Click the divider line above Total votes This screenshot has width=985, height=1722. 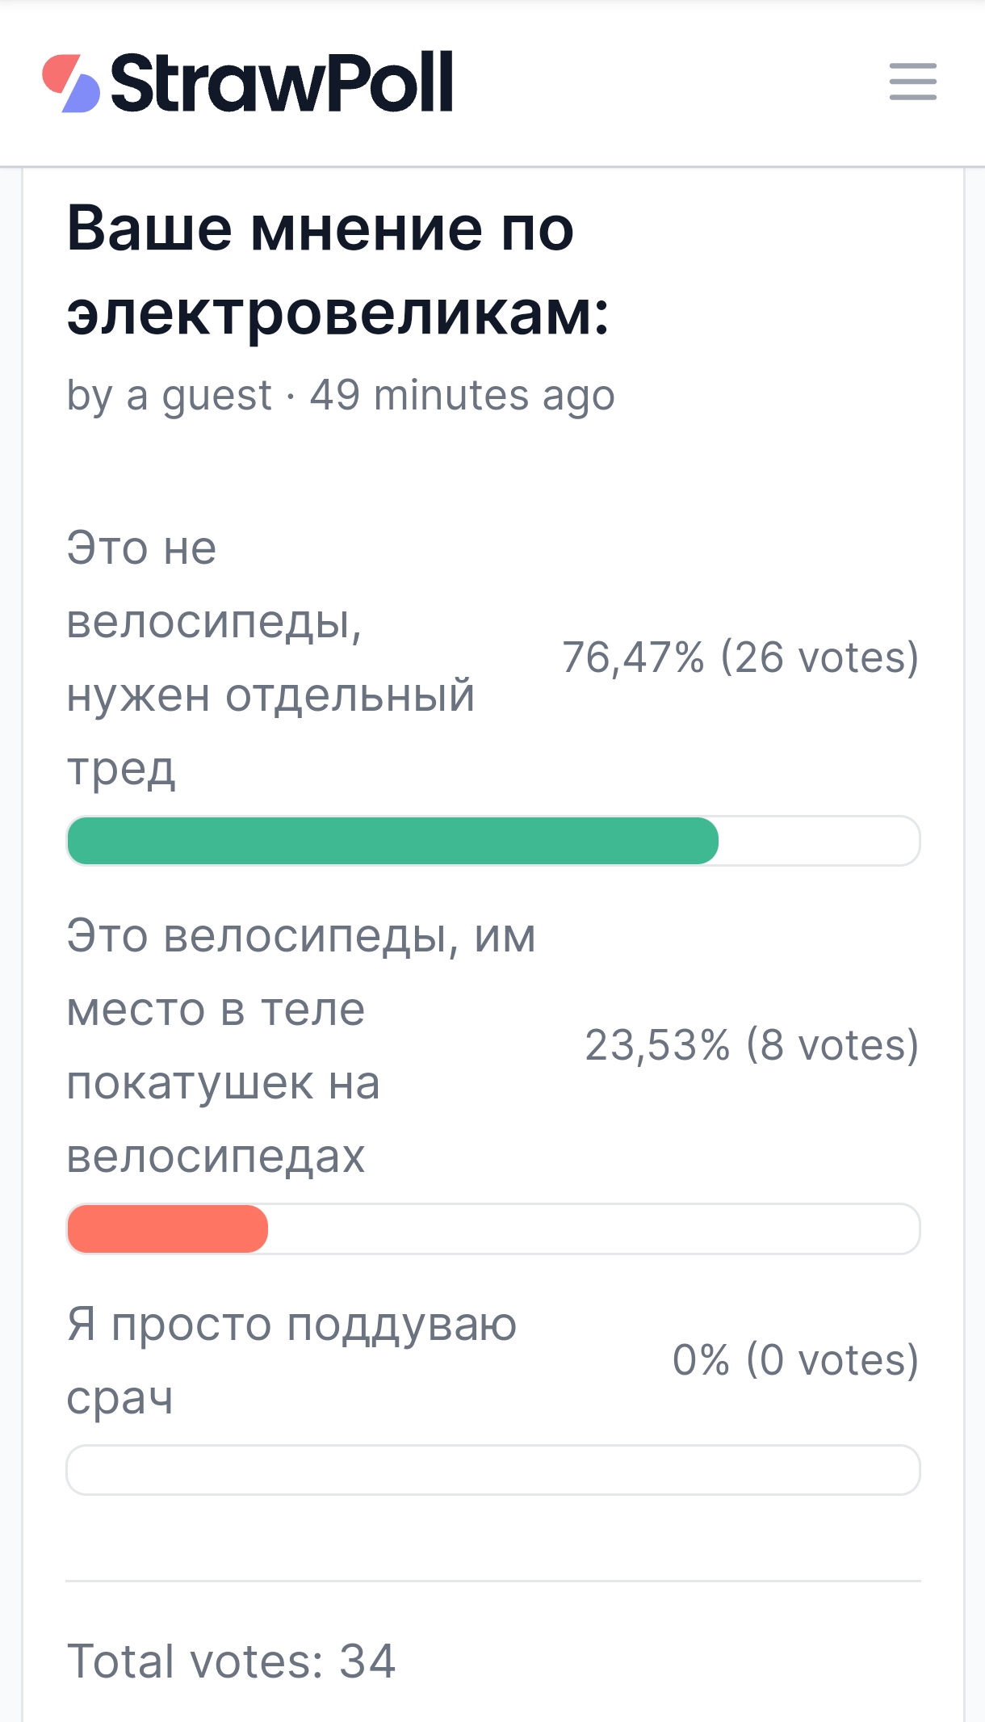click(492, 1581)
